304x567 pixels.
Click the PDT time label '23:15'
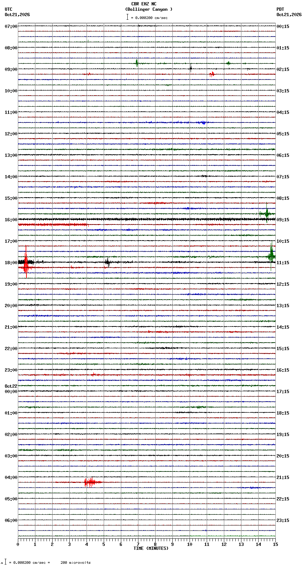[283, 520]
